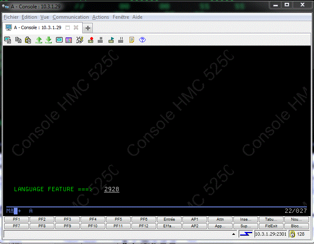Click the padlock encryption icon
314x244 pixels.
pos(292,234)
